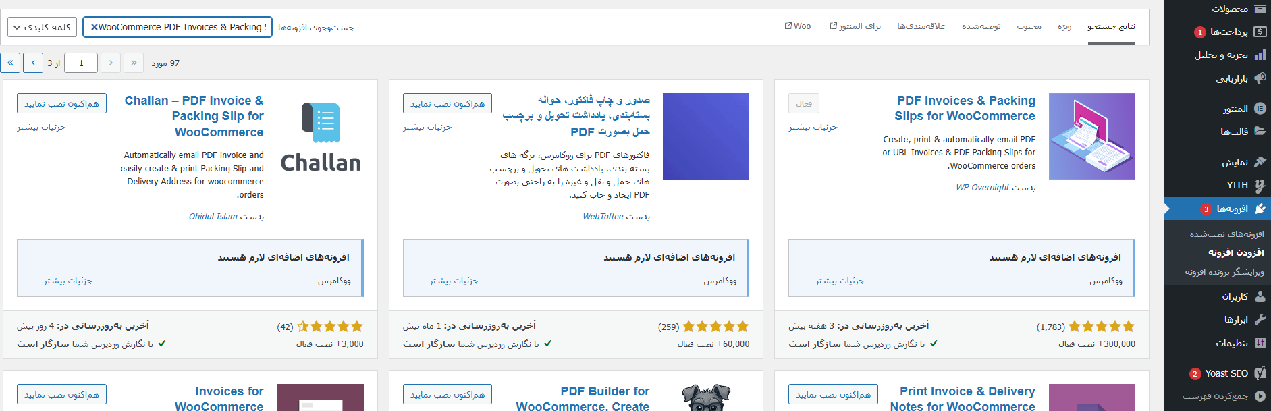Open the المنتور Elementor sidebar icon
The height and width of the screenshot is (411, 1271).
(1260, 109)
